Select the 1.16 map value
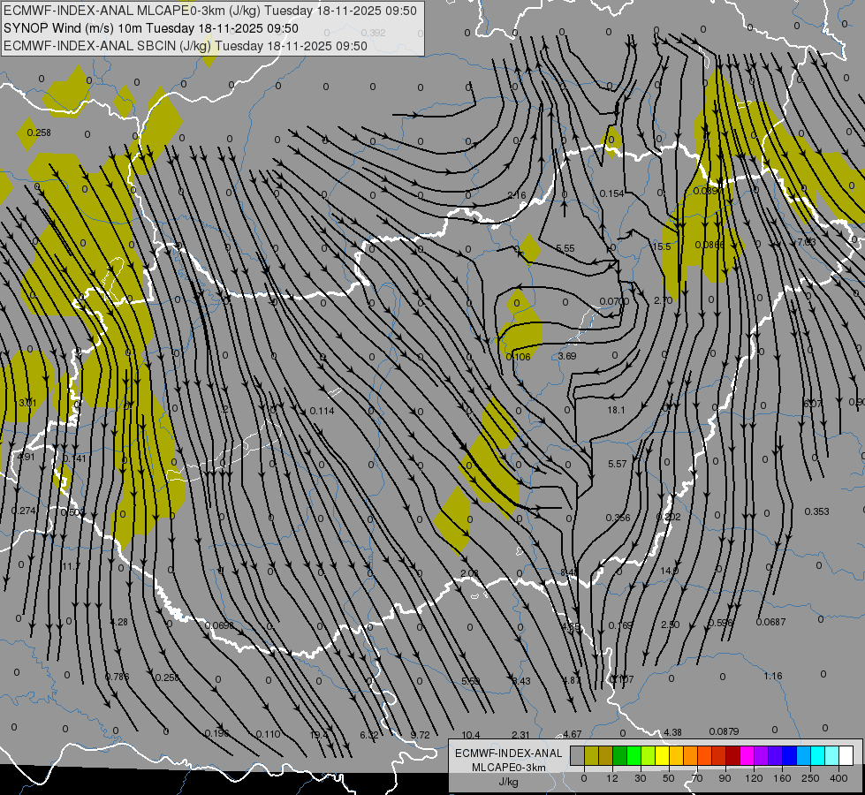Image resolution: width=865 pixels, height=795 pixels. (x=773, y=676)
